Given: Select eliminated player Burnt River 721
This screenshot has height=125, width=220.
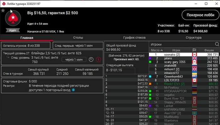Looking at the screenshot, I should tap(184, 98).
